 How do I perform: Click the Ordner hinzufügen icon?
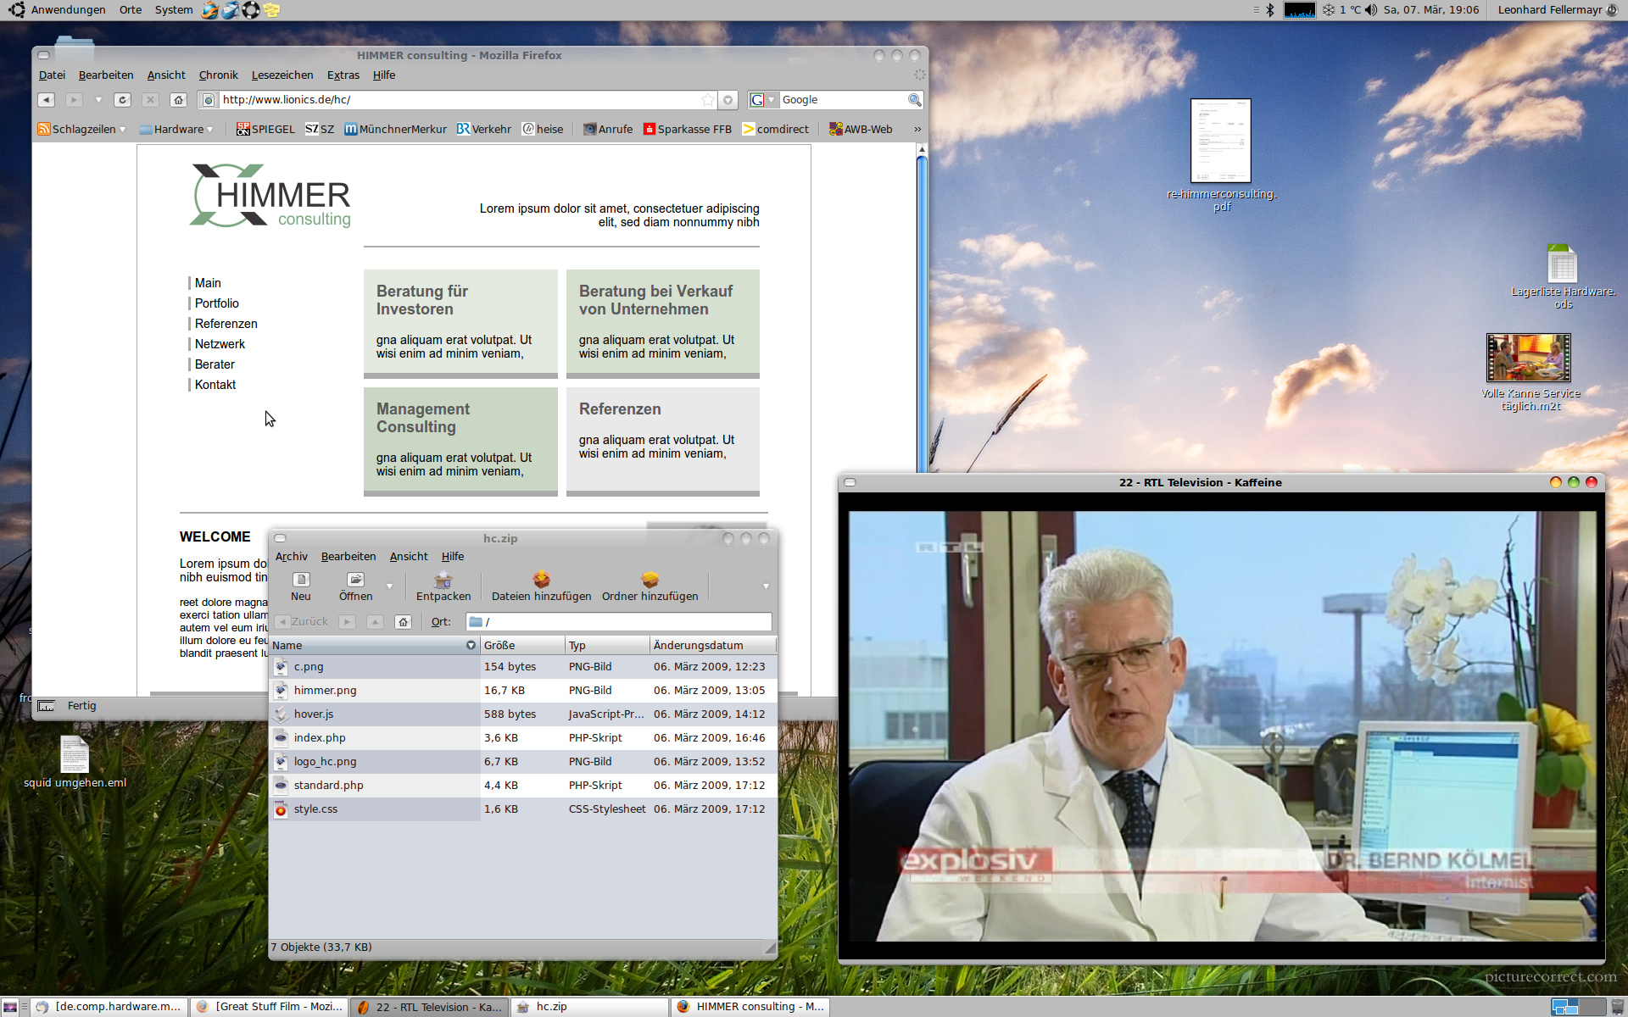pyautogui.click(x=650, y=581)
